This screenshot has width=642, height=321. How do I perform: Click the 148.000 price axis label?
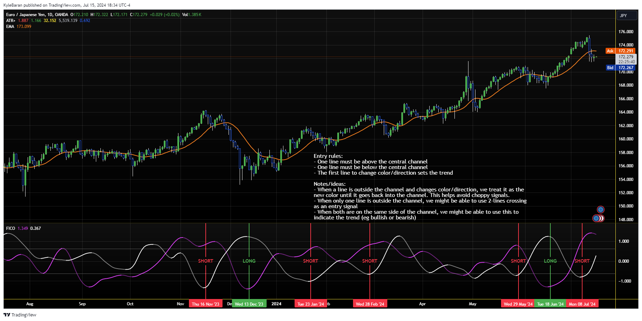626,220
